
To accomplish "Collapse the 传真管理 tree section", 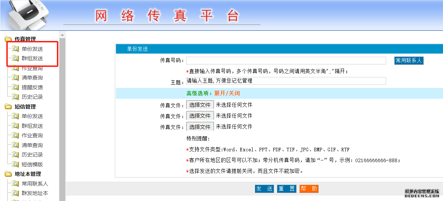I will pyautogui.click(x=25, y=39).
